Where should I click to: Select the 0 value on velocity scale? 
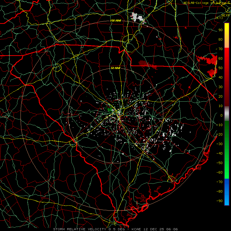[x=222, y=115]
